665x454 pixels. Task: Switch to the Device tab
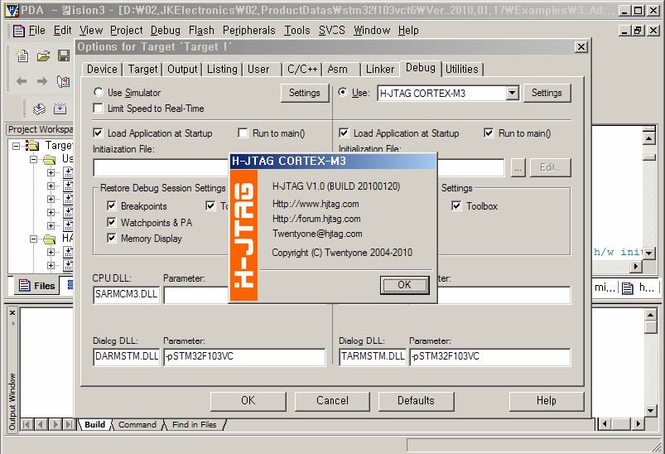pyautogui.click(x=102, y=69)
